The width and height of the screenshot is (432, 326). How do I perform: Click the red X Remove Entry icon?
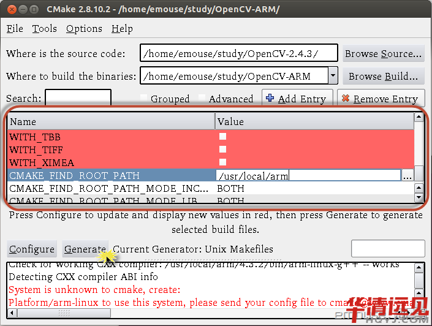345,99
